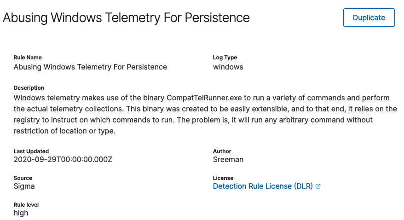
Task: Open the Detection Rule License (DLR) link
Action: click(263, 186)
